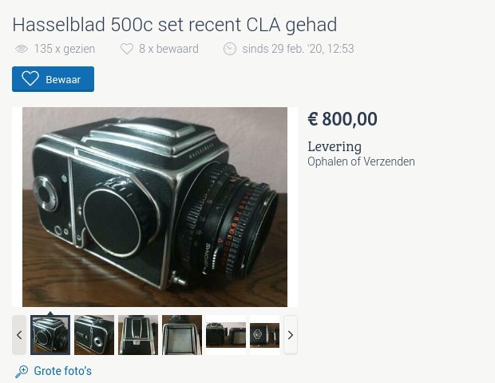495x383 pixels.
Task: Click the saved-count heart icon
Action: [x=127, y=49]
